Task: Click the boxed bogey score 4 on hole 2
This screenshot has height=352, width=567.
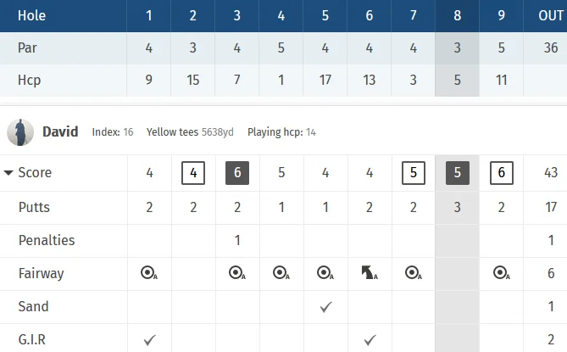Action: click(x=193, y=173)
